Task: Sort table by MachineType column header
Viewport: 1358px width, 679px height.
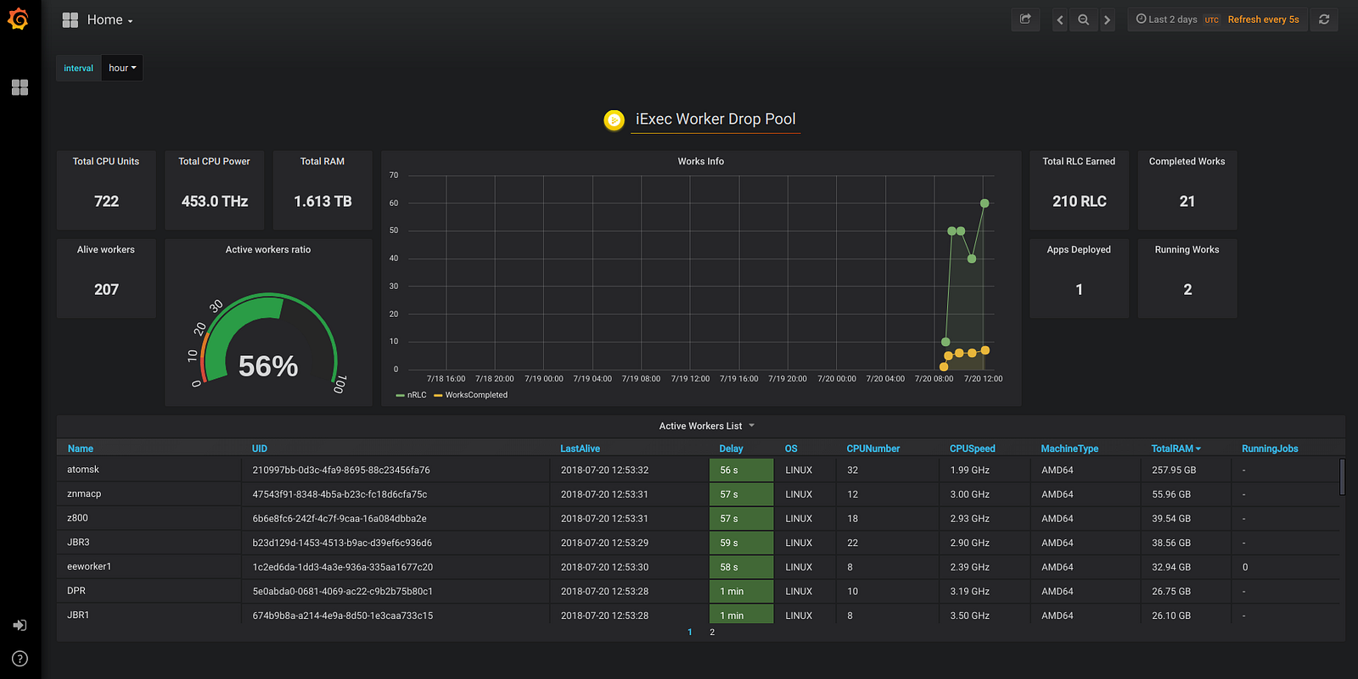Action: (x=1069, y=448)
